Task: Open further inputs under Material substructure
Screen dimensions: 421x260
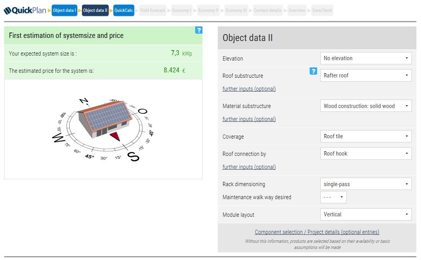Action: (x=249, y=119)
